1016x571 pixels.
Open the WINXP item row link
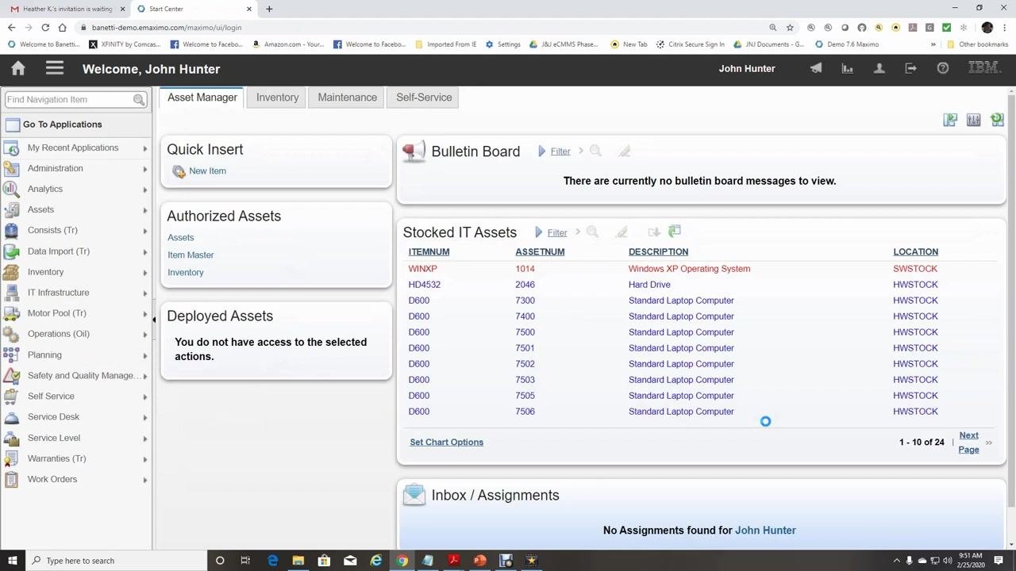tap(422, 269)
